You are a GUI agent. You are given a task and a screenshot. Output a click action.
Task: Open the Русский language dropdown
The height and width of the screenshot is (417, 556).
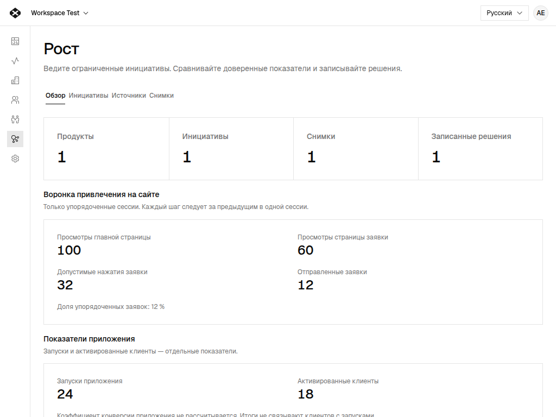(x=504, y=13)
